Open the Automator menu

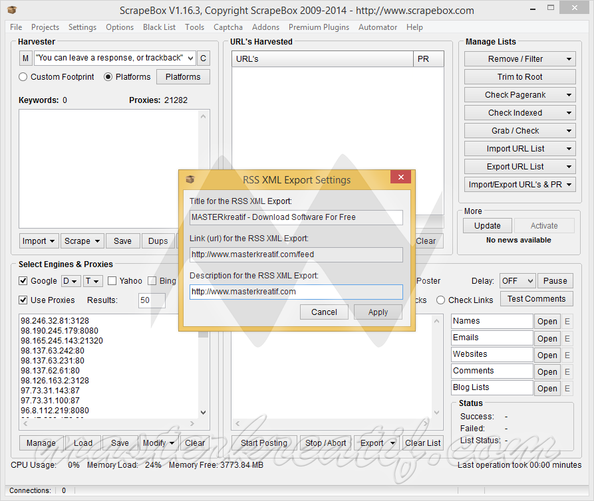point(378,27)
